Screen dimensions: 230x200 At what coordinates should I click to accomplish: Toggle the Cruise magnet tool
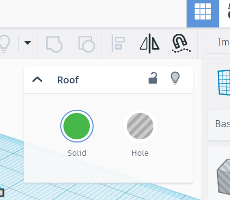point(181,43)
